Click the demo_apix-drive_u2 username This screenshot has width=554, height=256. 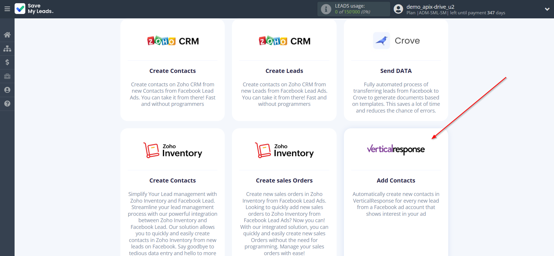pyautogui.click(x=430, y=7)
